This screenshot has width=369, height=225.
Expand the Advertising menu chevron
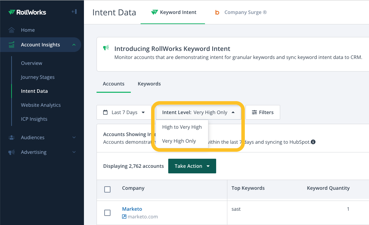[x=74, y=152]
